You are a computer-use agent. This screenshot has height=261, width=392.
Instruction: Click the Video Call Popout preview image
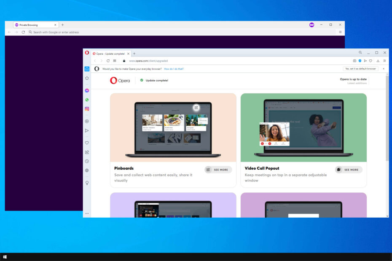click(303, 128)
